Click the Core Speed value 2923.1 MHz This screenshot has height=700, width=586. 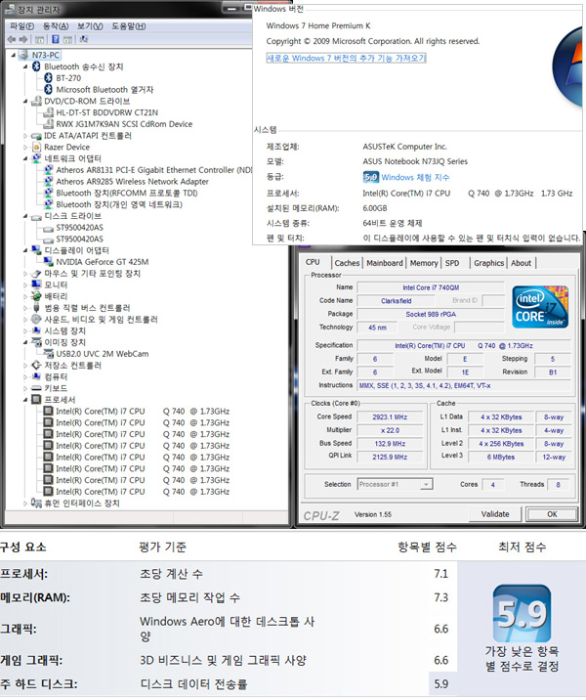pyautogui.click(x=391, y=416)
